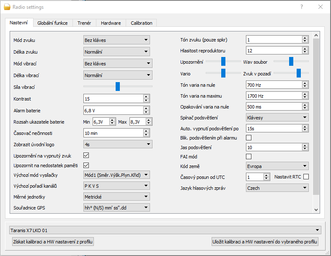Screen dimensions: 331x256
Task: Open the Calibration tab
Action: click(141, 23)
